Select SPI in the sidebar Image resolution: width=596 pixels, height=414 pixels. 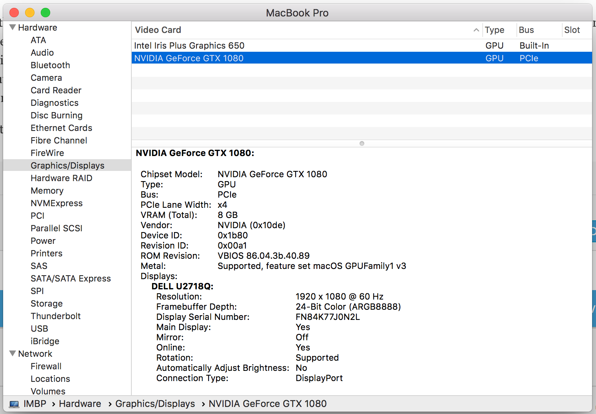37,291
